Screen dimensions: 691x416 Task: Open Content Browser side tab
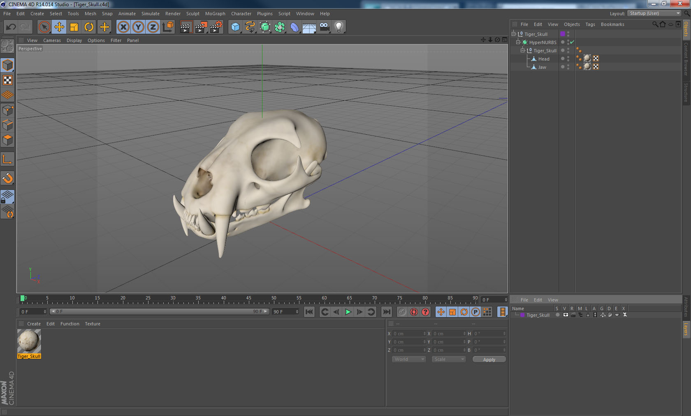(686, 59)
